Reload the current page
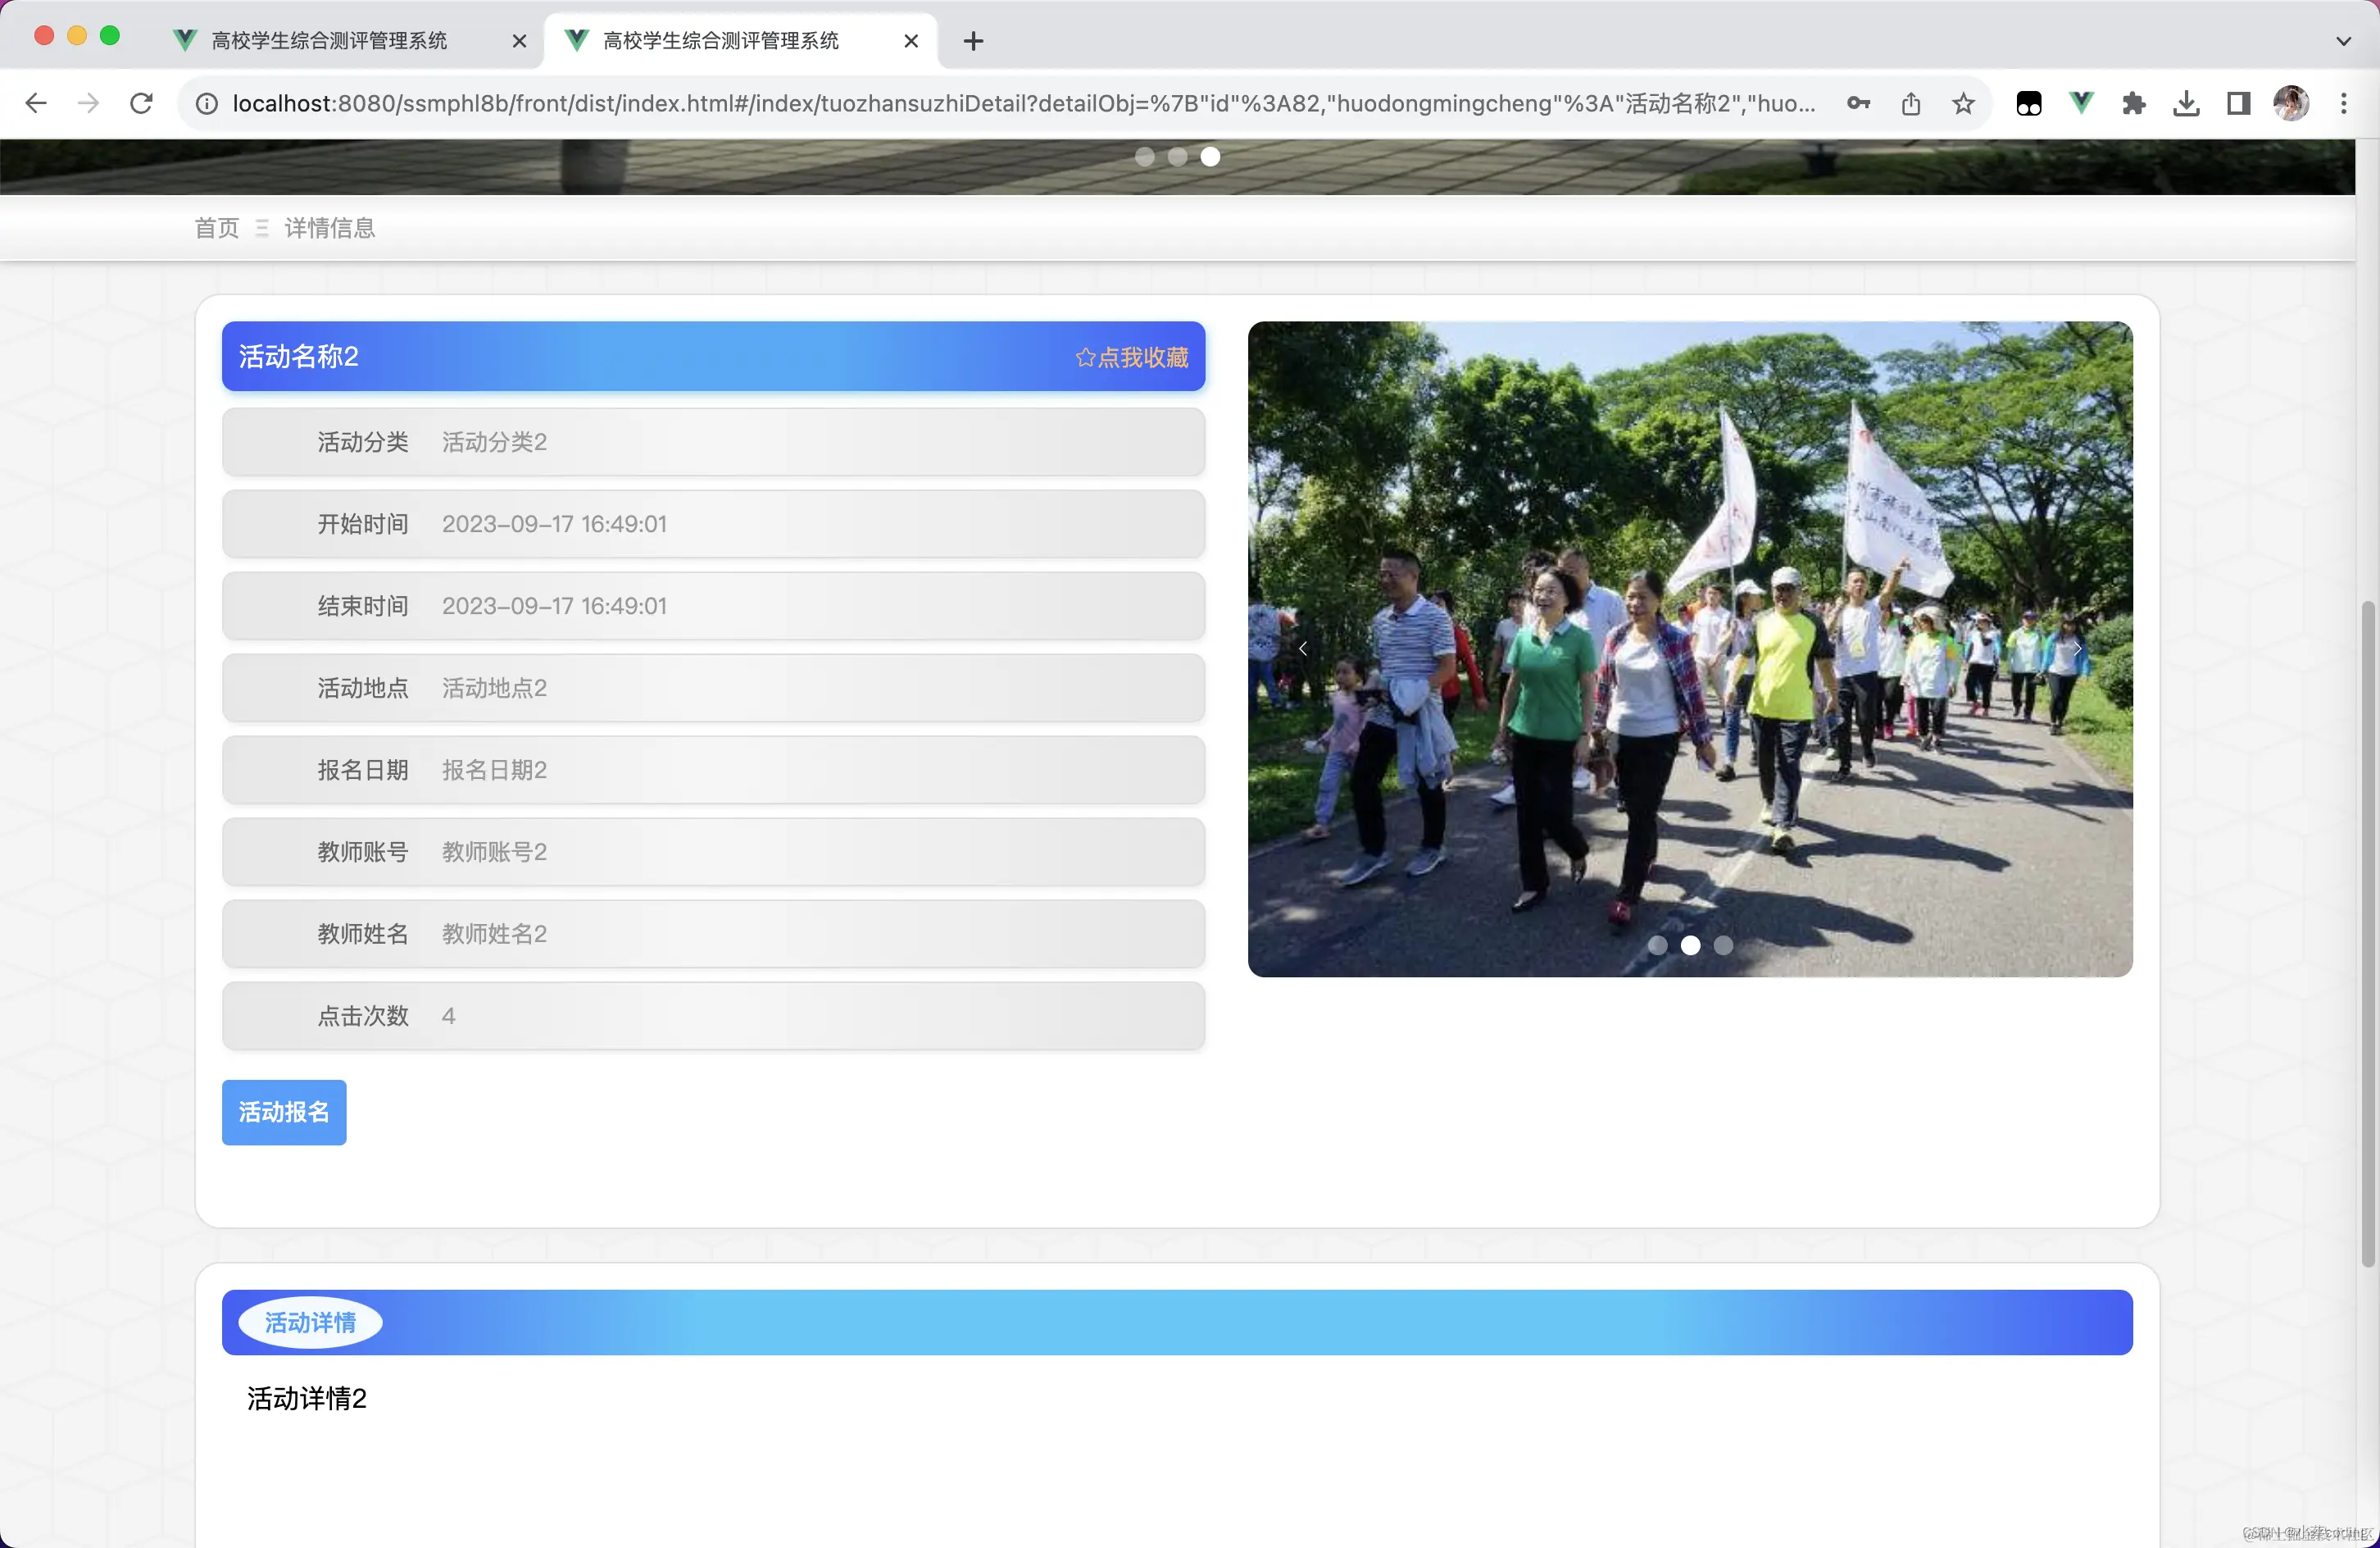The width and height of the screenshot is (2380, 1548). point(141,103)
